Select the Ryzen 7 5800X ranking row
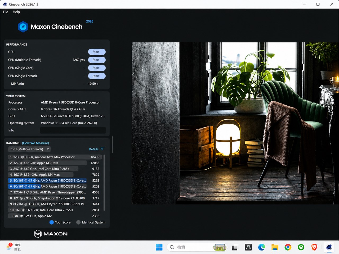 tap(55, 204)
